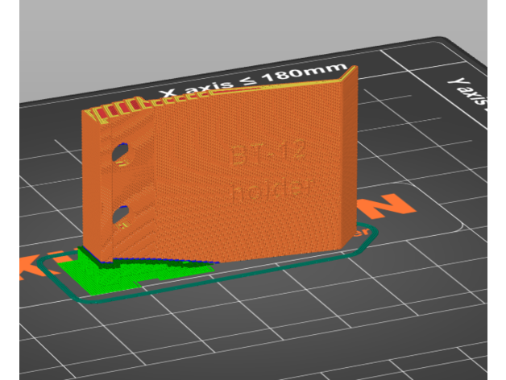This screenshot has width=506, height=380.
Task: Click the X axis ≤ 180mm bed label
Action: (x=254, y=81)
